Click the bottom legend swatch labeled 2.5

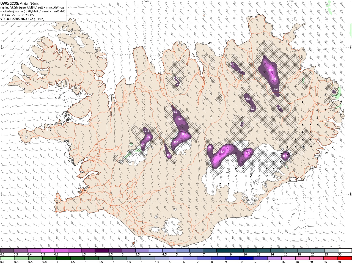[x=105, y=258]
